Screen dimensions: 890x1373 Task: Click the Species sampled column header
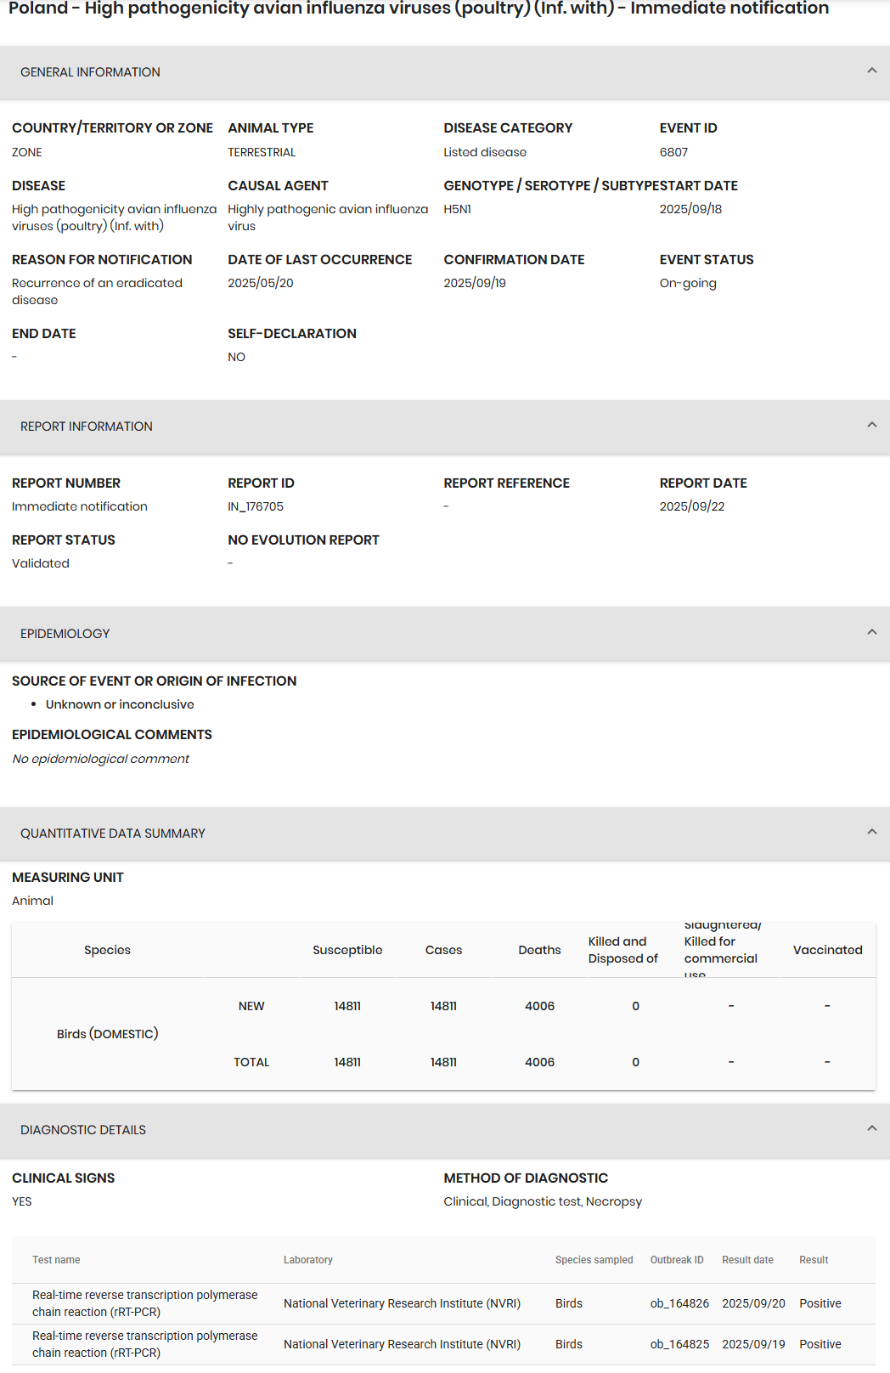[x=594, y=1260]
